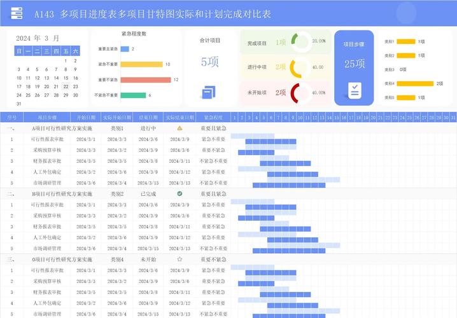Screen dimensions: 457x318
Task: Click the 三、section number cell
Action: click(x=11, y=259)
